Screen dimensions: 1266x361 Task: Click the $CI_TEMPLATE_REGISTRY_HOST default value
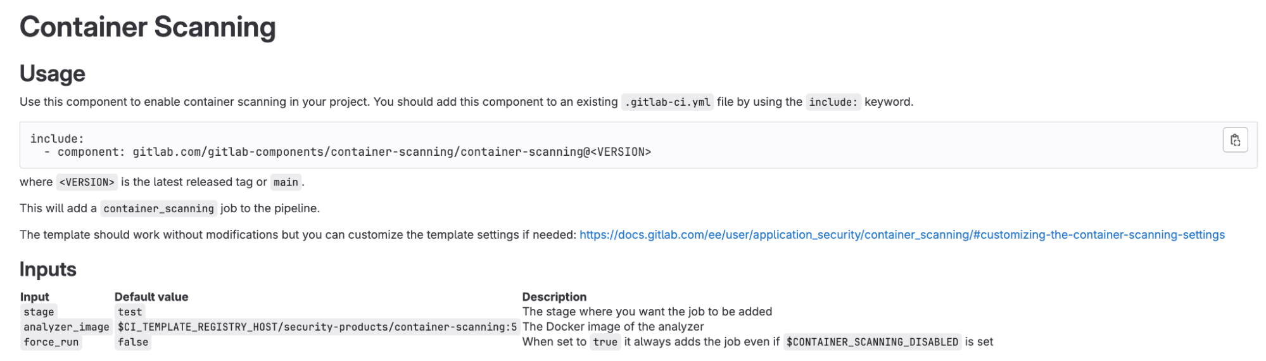tap(317, 327)
